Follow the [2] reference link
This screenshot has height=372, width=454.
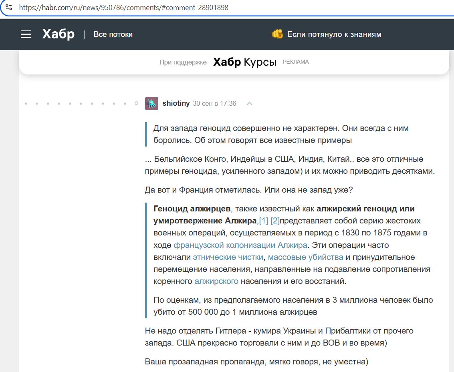[275, 221]
